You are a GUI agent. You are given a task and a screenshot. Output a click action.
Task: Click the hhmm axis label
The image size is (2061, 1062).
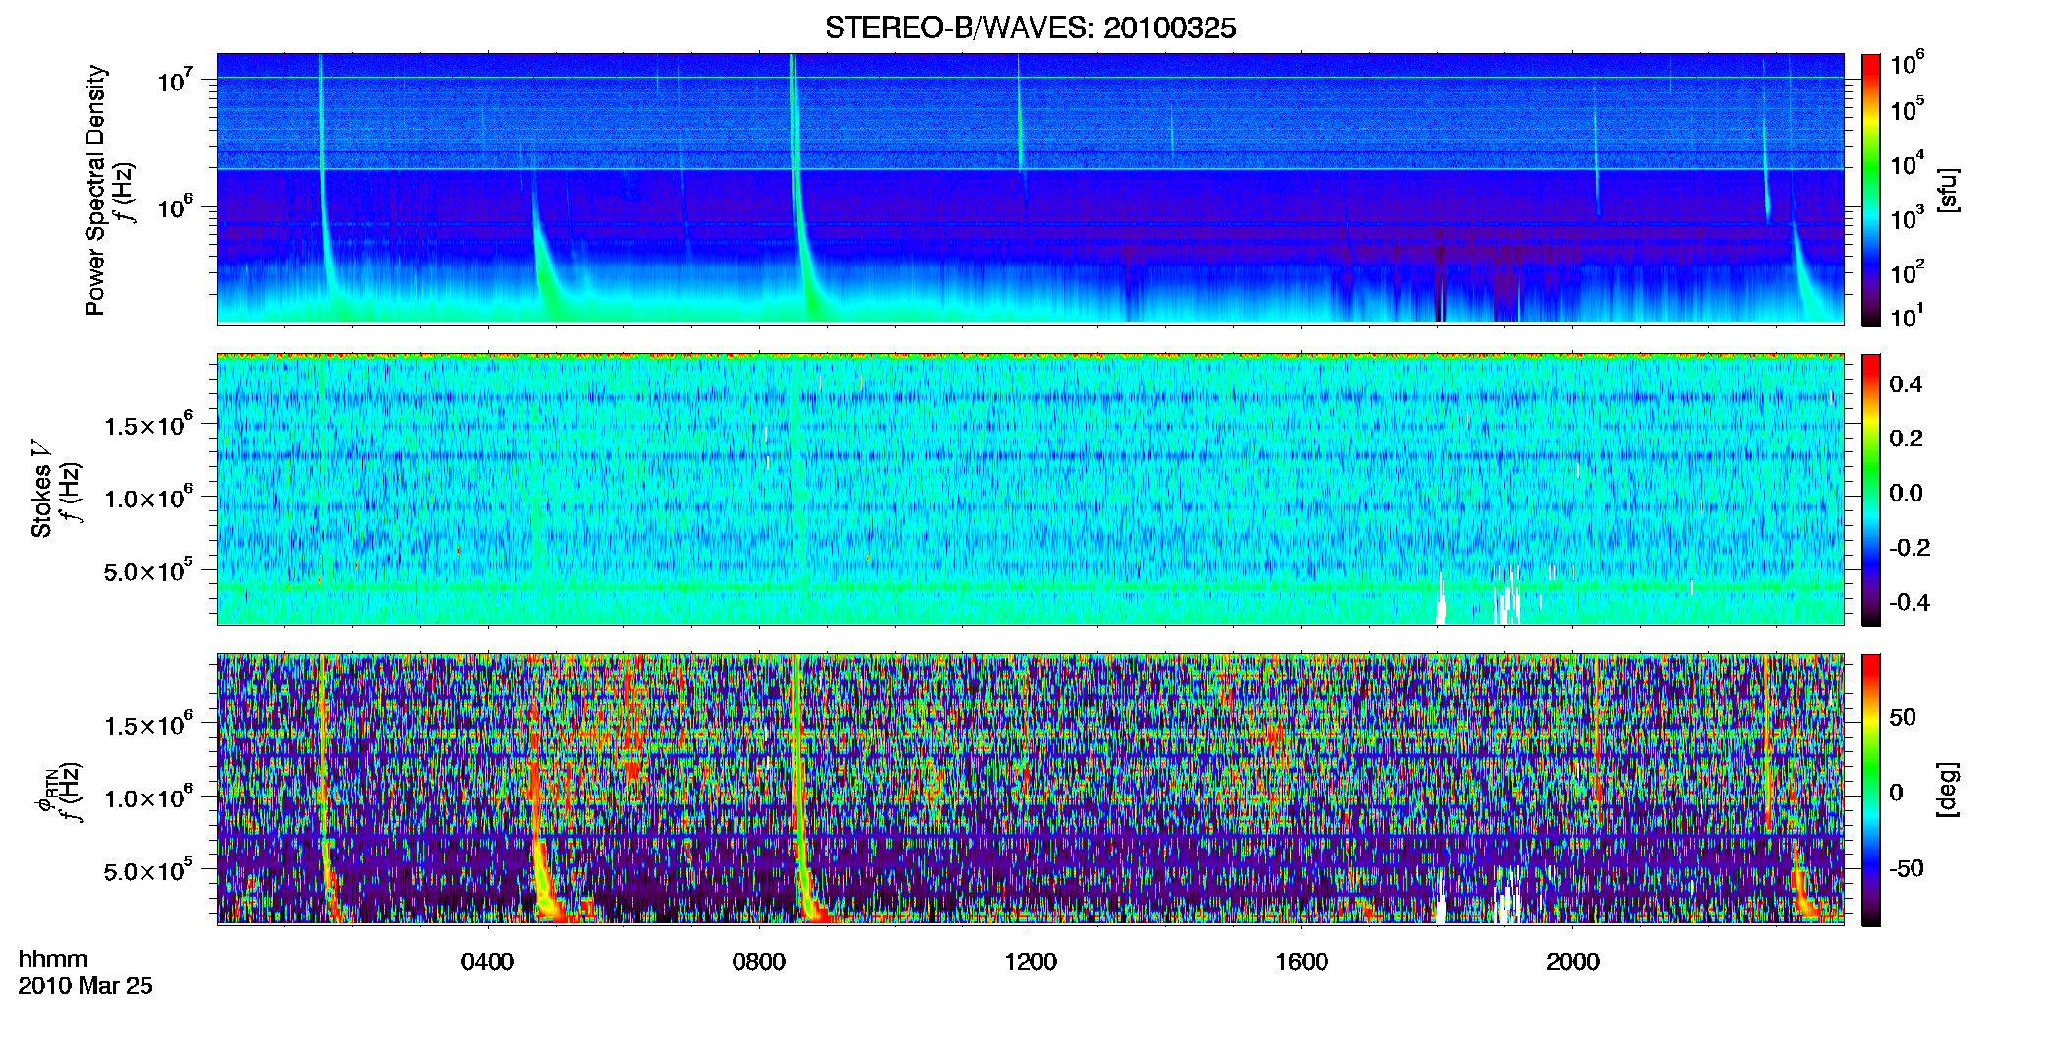pos(53,959)
